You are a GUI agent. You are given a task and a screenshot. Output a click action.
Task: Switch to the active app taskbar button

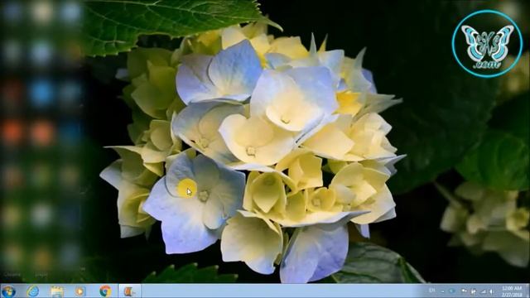pyautogui.click(x=129, y=291)
